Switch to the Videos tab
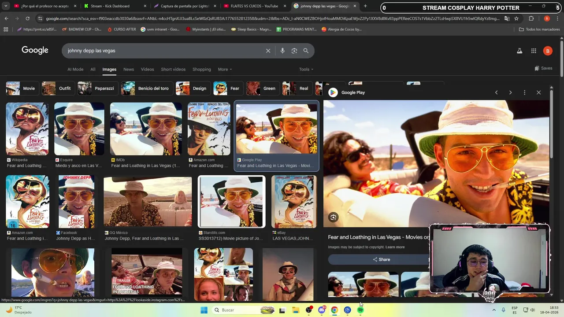This screenshot has width=564, height=317. 148,69
